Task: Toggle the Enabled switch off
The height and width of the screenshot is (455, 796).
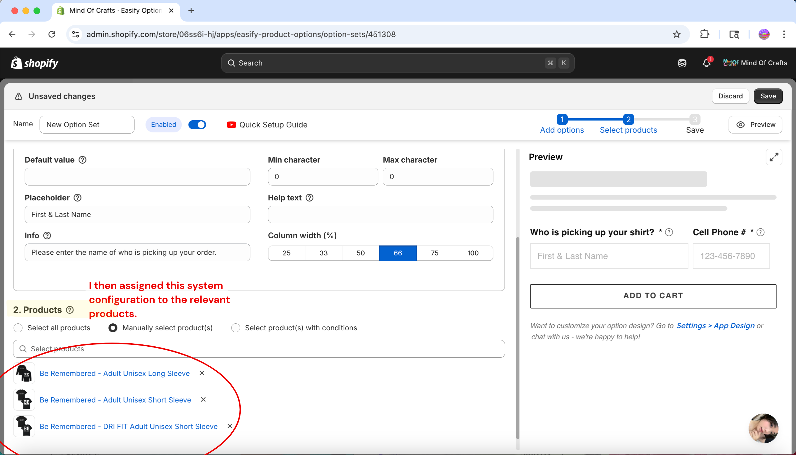Action: click(x=197, y=125)
